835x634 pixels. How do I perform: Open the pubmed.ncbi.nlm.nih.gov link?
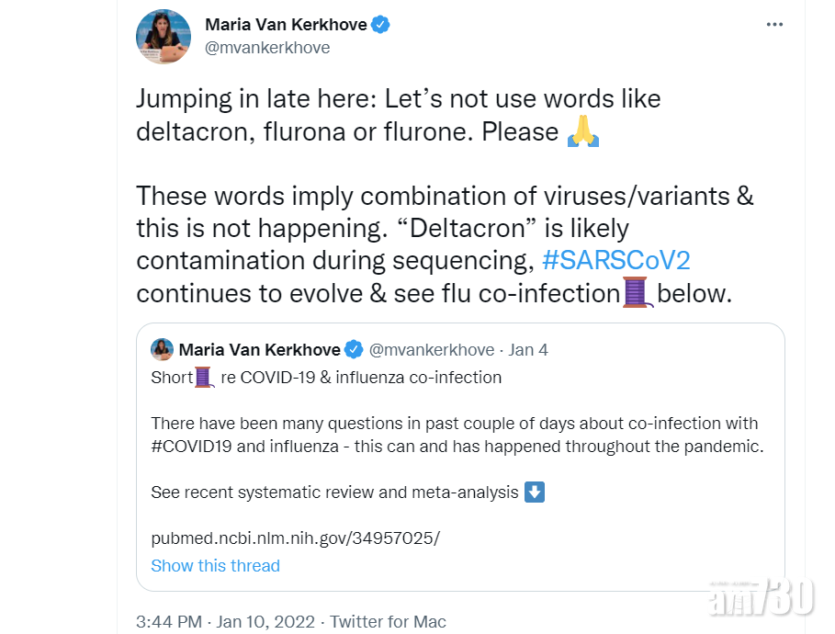point(295,538)
